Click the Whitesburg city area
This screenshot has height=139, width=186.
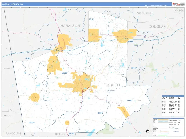124,112
